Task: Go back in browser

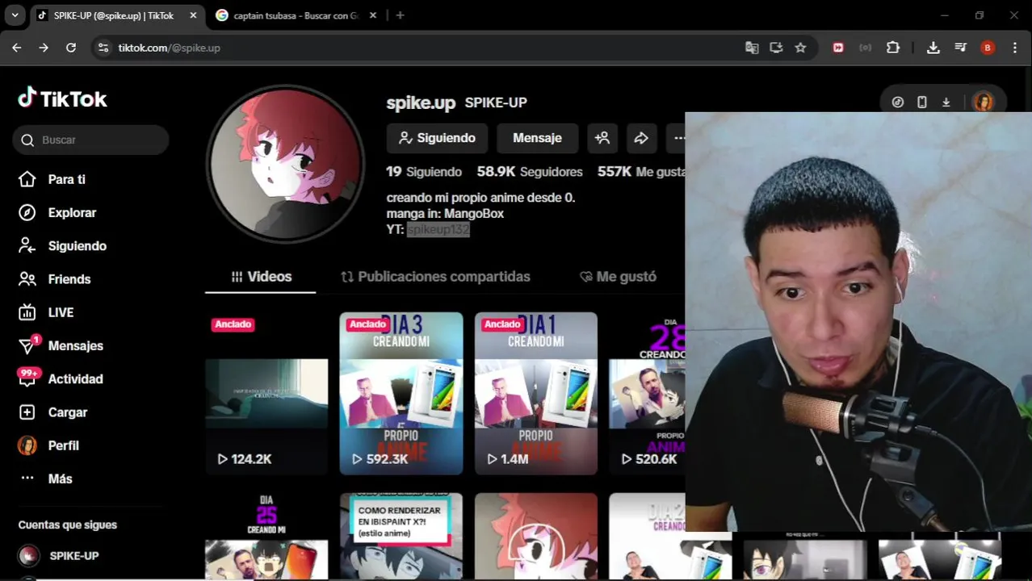Action: pyautogui.click(x=16, y=48)
